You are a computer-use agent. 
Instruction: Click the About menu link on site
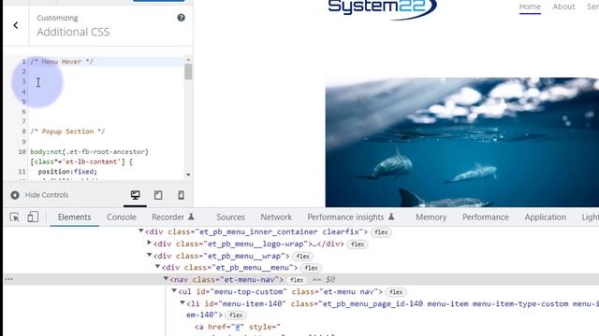[563, 7]
